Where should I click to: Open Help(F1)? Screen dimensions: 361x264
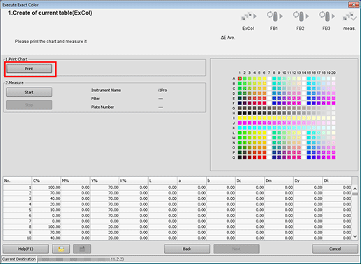coord(26,249)
